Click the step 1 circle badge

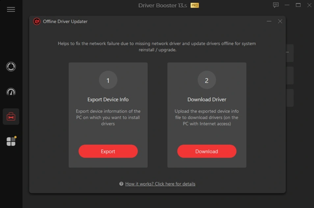point(108,80)
